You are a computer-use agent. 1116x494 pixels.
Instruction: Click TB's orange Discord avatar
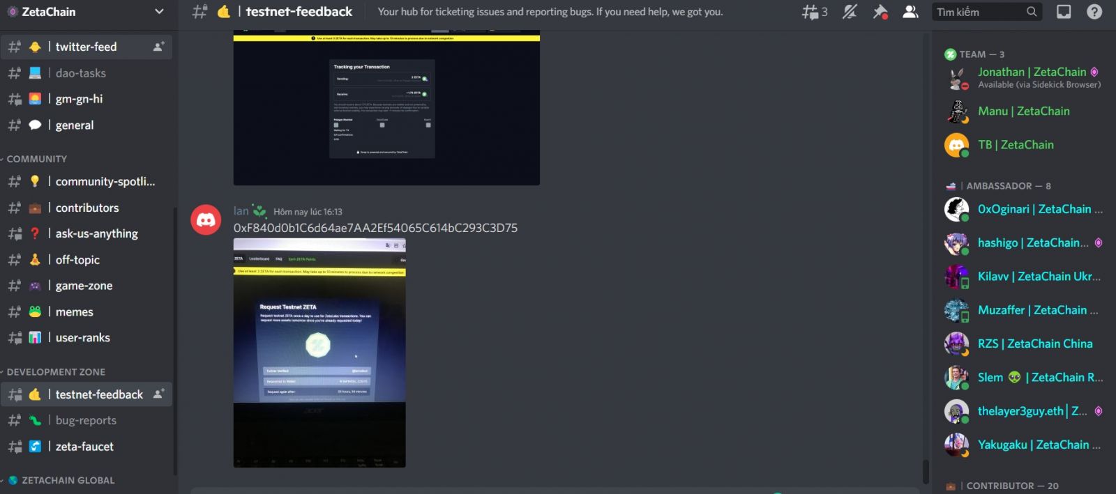(x=956, y=145)
